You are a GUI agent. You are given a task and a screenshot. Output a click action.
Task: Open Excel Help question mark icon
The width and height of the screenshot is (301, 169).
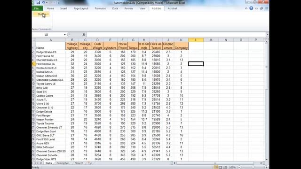pyautogui.click(x=251, y=8)
